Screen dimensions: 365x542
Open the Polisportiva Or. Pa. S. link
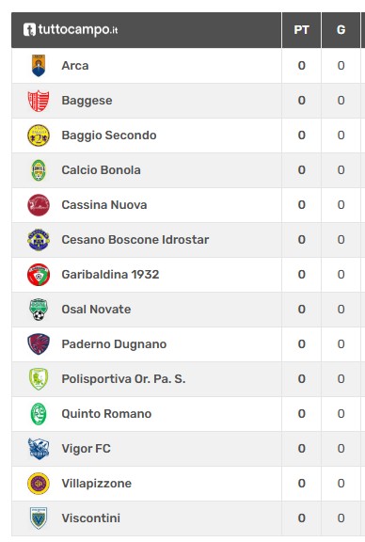[x=123, y=379]
